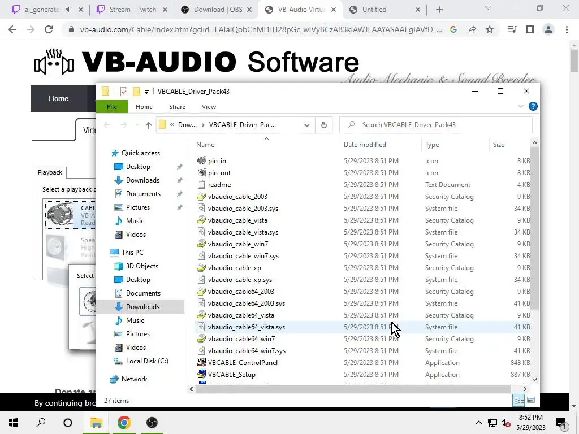Screen dimensions: 579x434
Task: Open Chrome tab search dropdown
Action: click(x=488, y=8)
